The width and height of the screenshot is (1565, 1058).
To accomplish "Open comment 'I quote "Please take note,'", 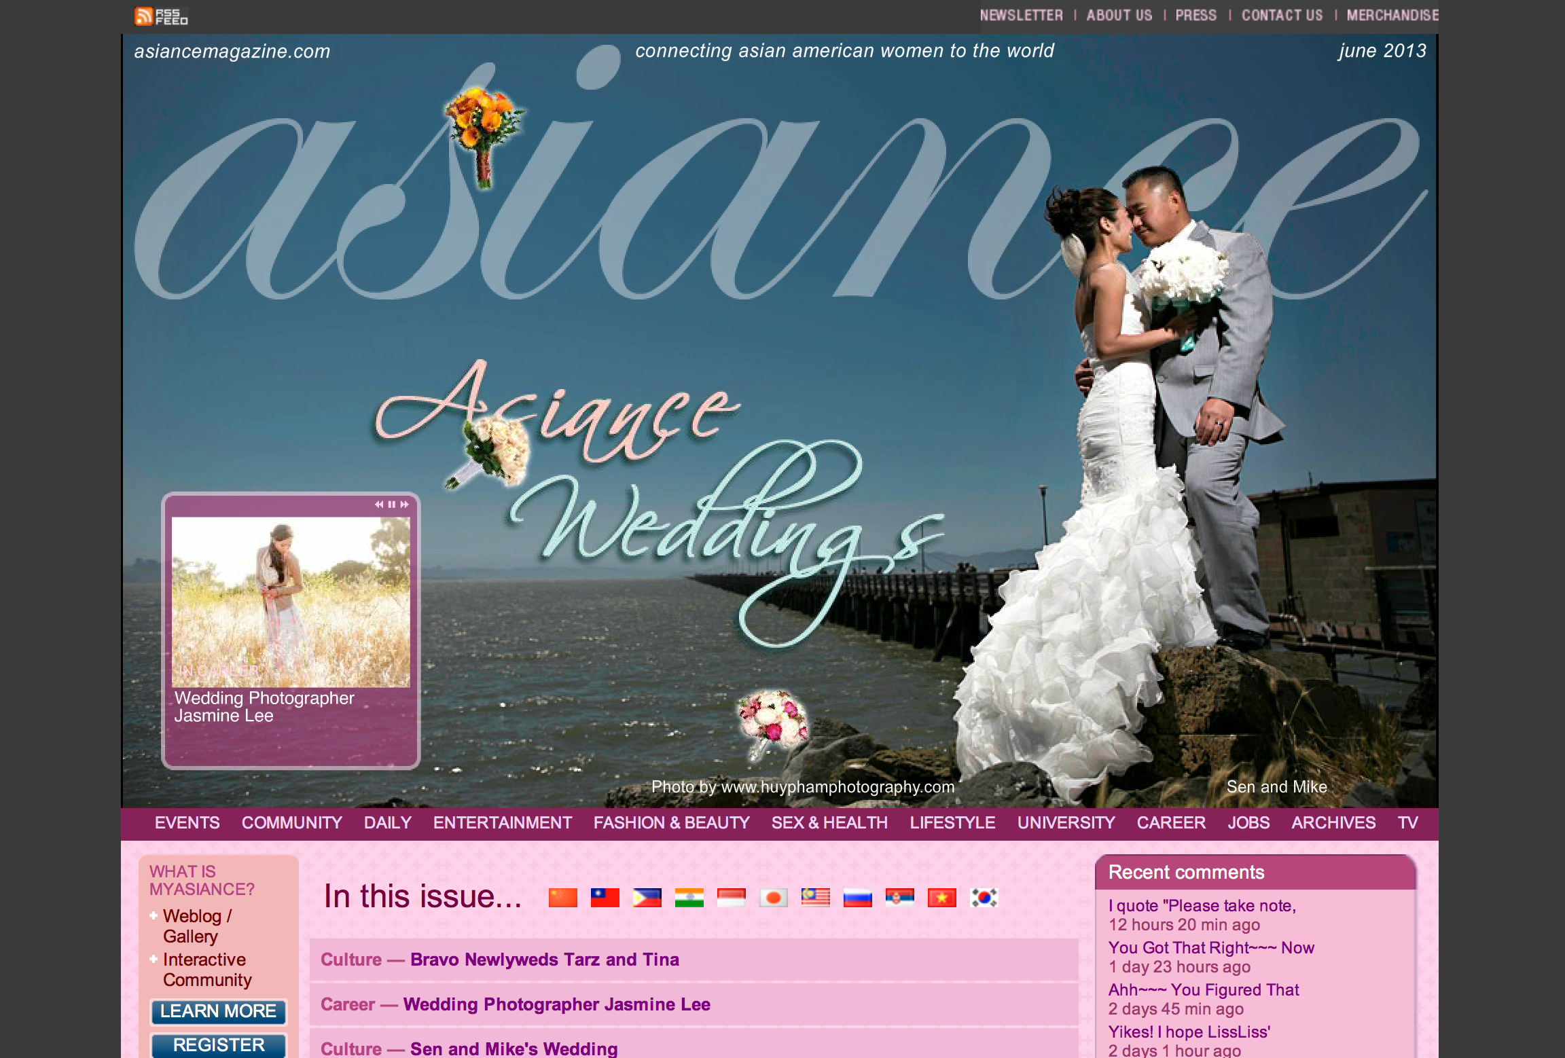I will pyautogui.click(x=1202, y=905).
